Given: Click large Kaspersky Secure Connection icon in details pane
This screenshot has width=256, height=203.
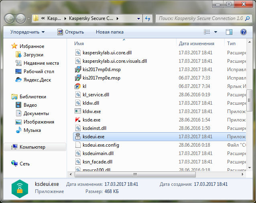Looking at the screenshot, I should (x=20, y=189).
